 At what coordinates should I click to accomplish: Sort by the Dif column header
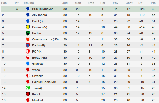[x=140, y=3]
